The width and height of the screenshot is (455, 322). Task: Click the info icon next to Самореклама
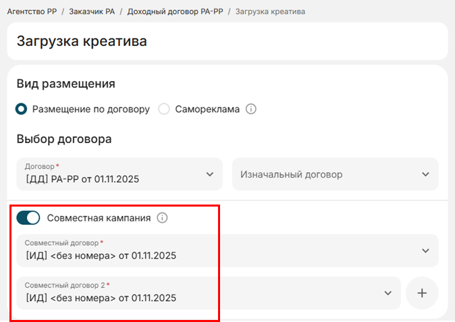click(251, 109)
